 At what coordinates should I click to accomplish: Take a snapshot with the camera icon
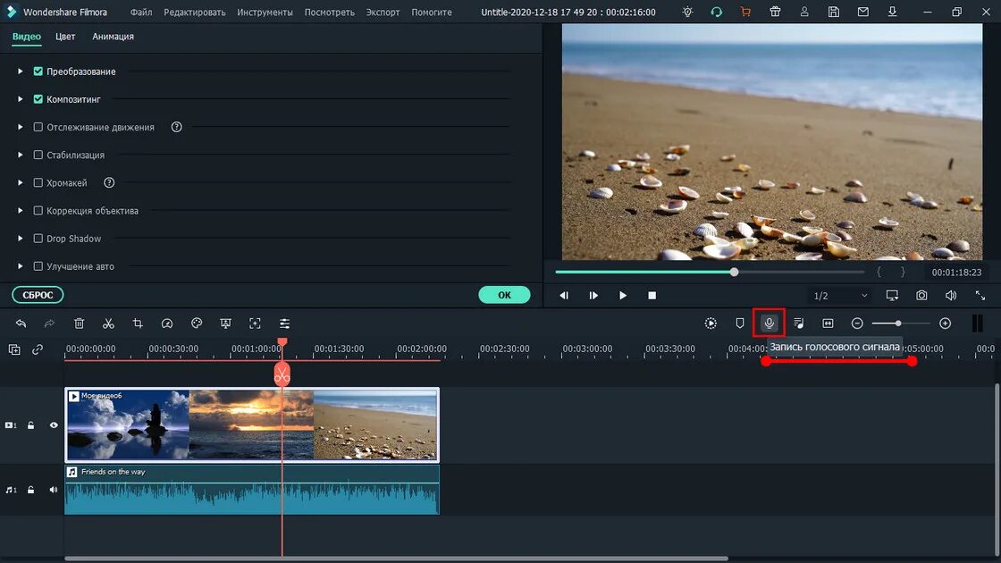tap(921, 294)
